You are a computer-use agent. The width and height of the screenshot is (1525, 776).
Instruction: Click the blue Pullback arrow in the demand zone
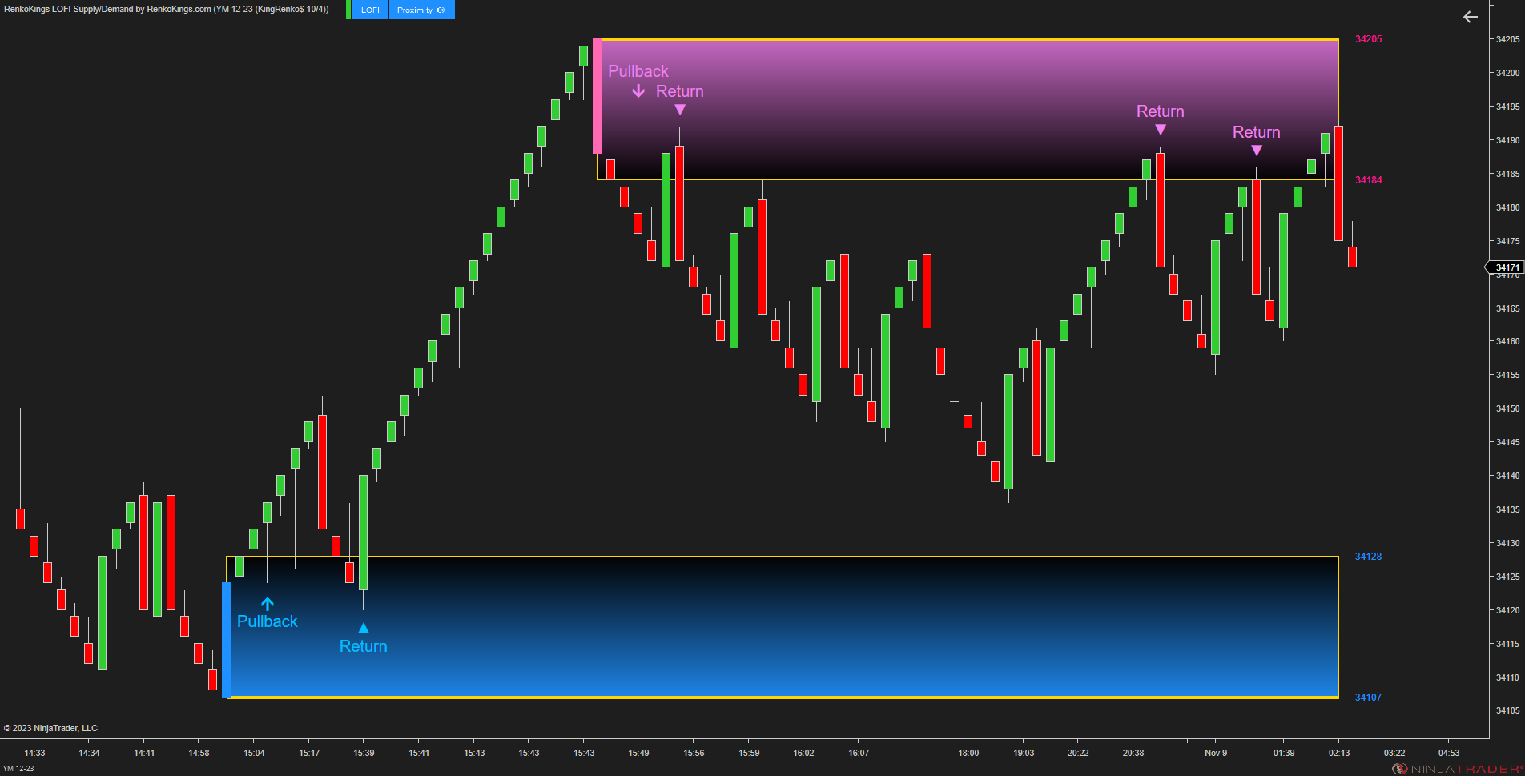268,603
